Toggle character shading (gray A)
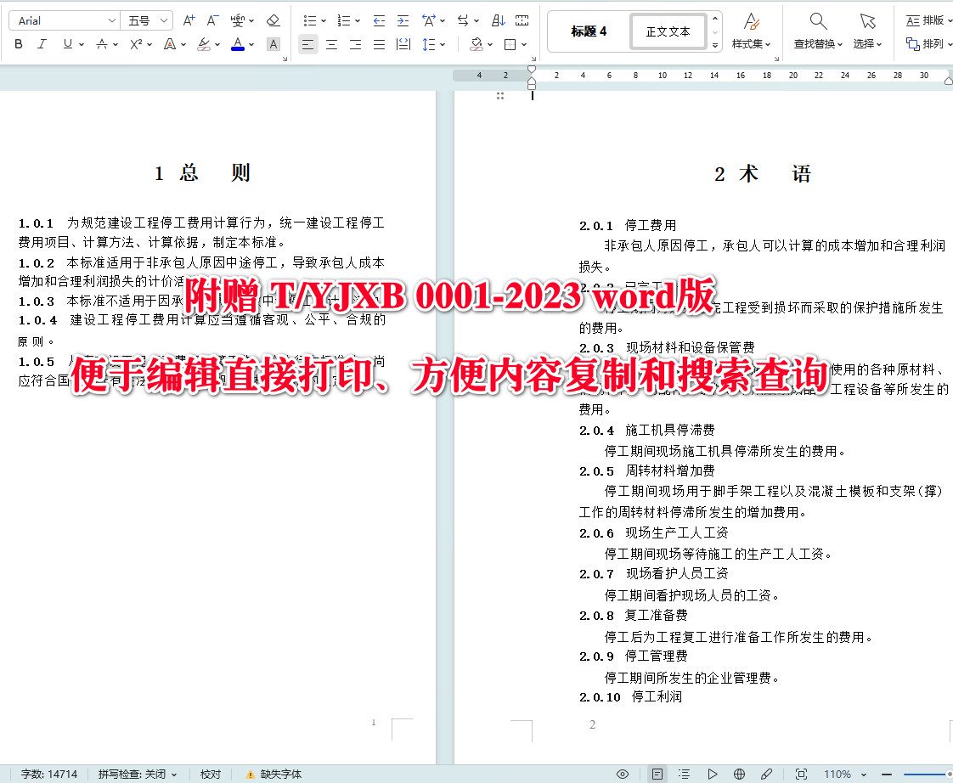953x783 pixels. click(x=273, y=44)
